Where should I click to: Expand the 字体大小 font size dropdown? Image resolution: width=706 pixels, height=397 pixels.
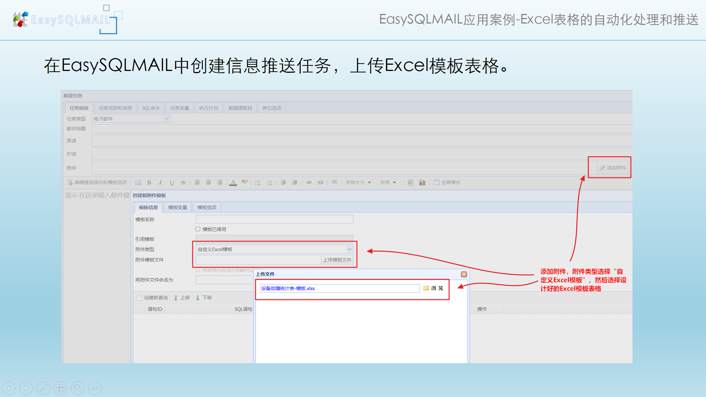point(359,183)
